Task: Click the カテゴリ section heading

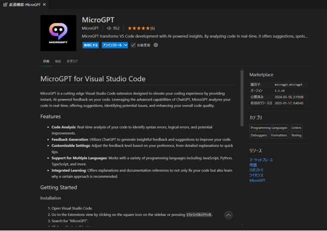Action: 255,117
